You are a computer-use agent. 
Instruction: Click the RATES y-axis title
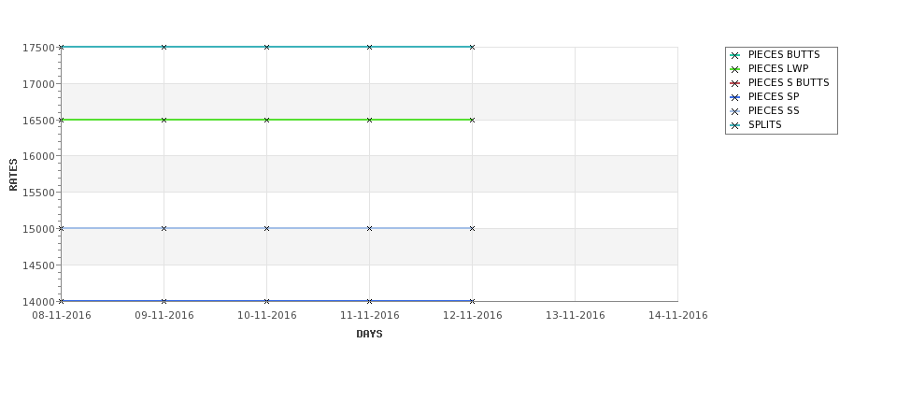13,175
